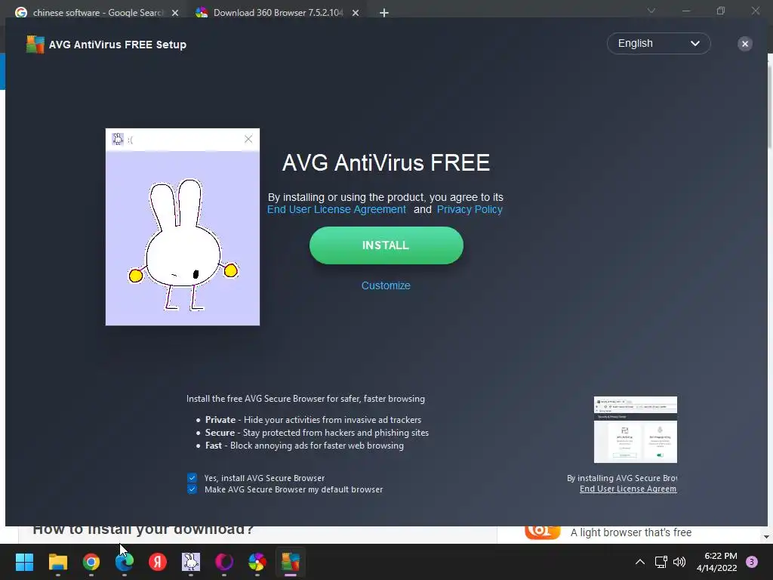Click the bunny icon in the popup title bar
Viewport: 773px width, 580px height.
coord(117,139)
